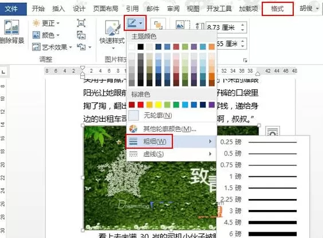323x238 pixels.
Task: Pick the dark red standard color
Action: coord(132,105)
